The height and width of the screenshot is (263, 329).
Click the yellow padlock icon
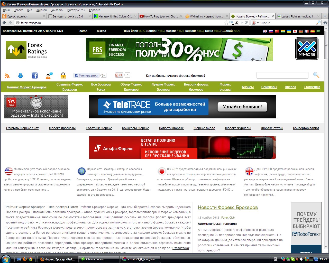[x=63, y=76]
